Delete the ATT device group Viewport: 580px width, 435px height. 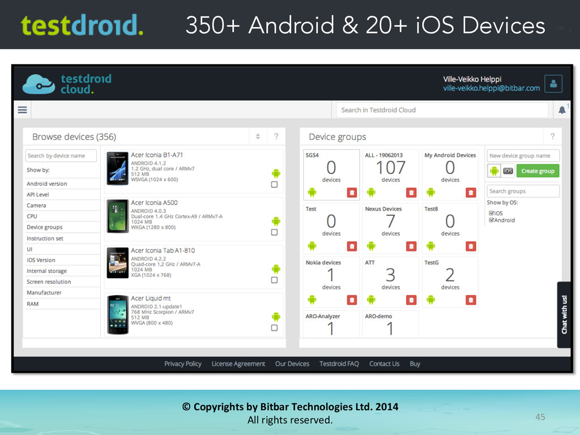coord(411,300)
